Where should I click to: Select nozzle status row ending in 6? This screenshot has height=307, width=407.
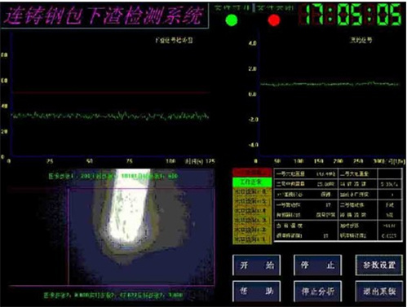click(x=252, y=192)
